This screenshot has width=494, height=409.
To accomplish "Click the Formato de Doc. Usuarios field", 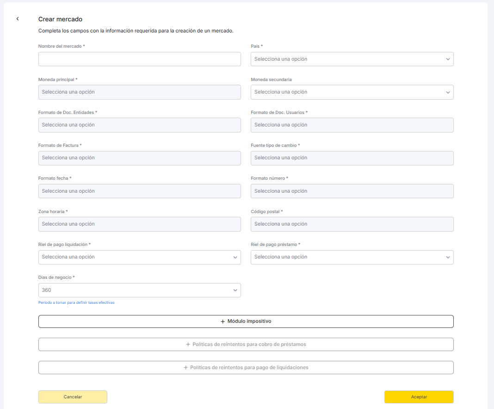I will pos(352,125).
